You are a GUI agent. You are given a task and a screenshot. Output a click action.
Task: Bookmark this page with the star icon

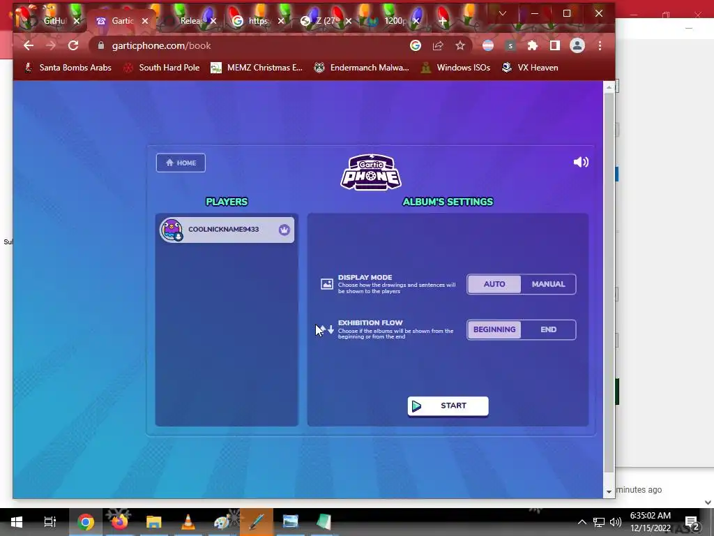[x=460, y=45]
